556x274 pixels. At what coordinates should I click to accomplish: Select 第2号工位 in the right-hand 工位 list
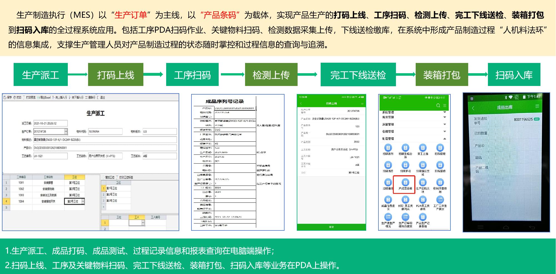point(118,194)
